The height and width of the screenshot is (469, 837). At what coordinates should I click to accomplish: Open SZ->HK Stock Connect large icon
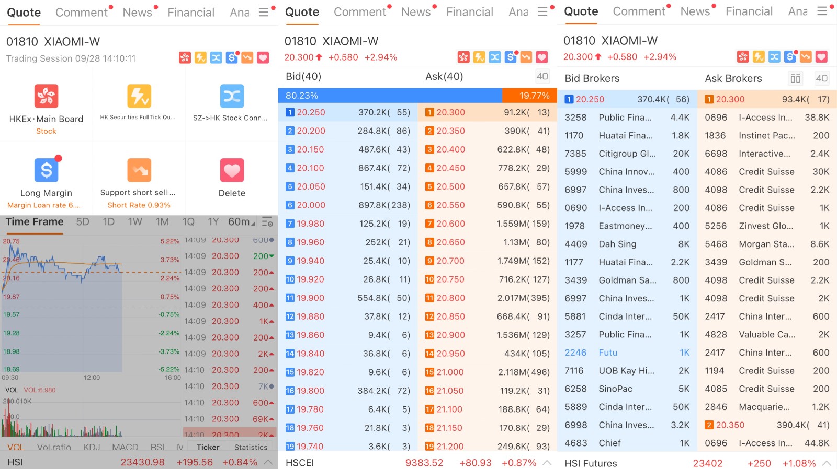[232, 96]
